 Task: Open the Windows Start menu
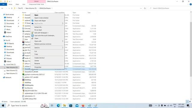pos(3,105)
